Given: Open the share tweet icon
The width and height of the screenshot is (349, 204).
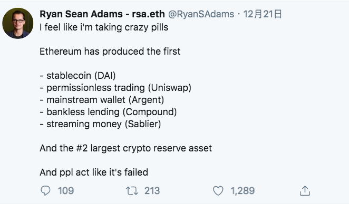Looking at the screenshot, I should pos(305,191).
